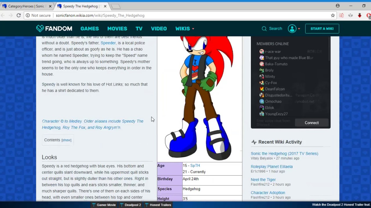Open the Chrome profile icon in title bar
The height and width of the screenshot is (208, 371).
(x=338, y=6)
